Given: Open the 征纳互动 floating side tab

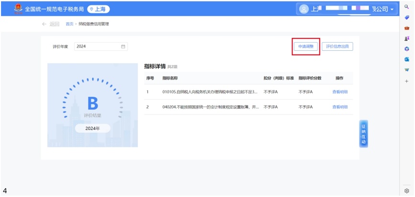Looking at the screenshot, I should point(363,134).
